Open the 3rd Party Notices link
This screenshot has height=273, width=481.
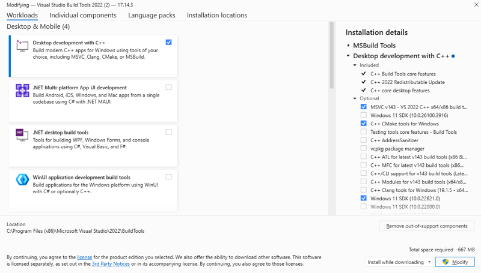(x=111, y=263)
